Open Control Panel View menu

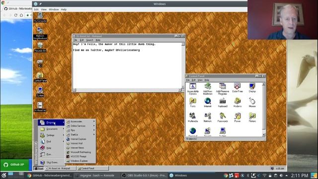pos(200,80)
